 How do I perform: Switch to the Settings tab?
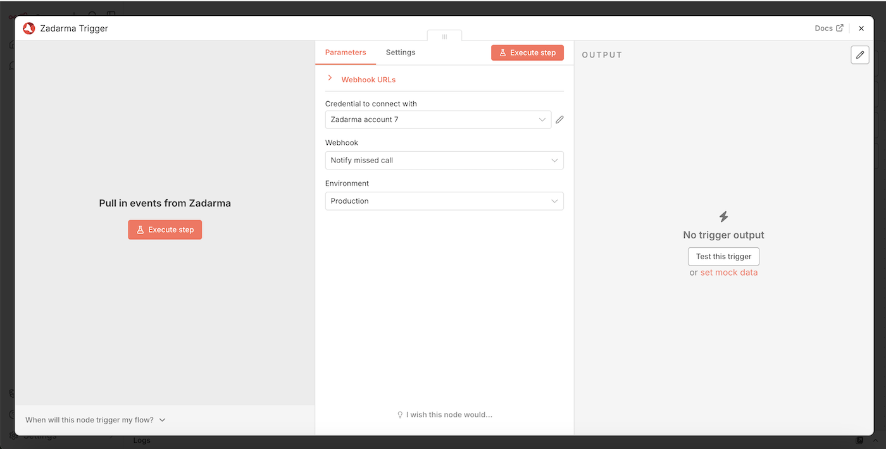click(401, 52)
